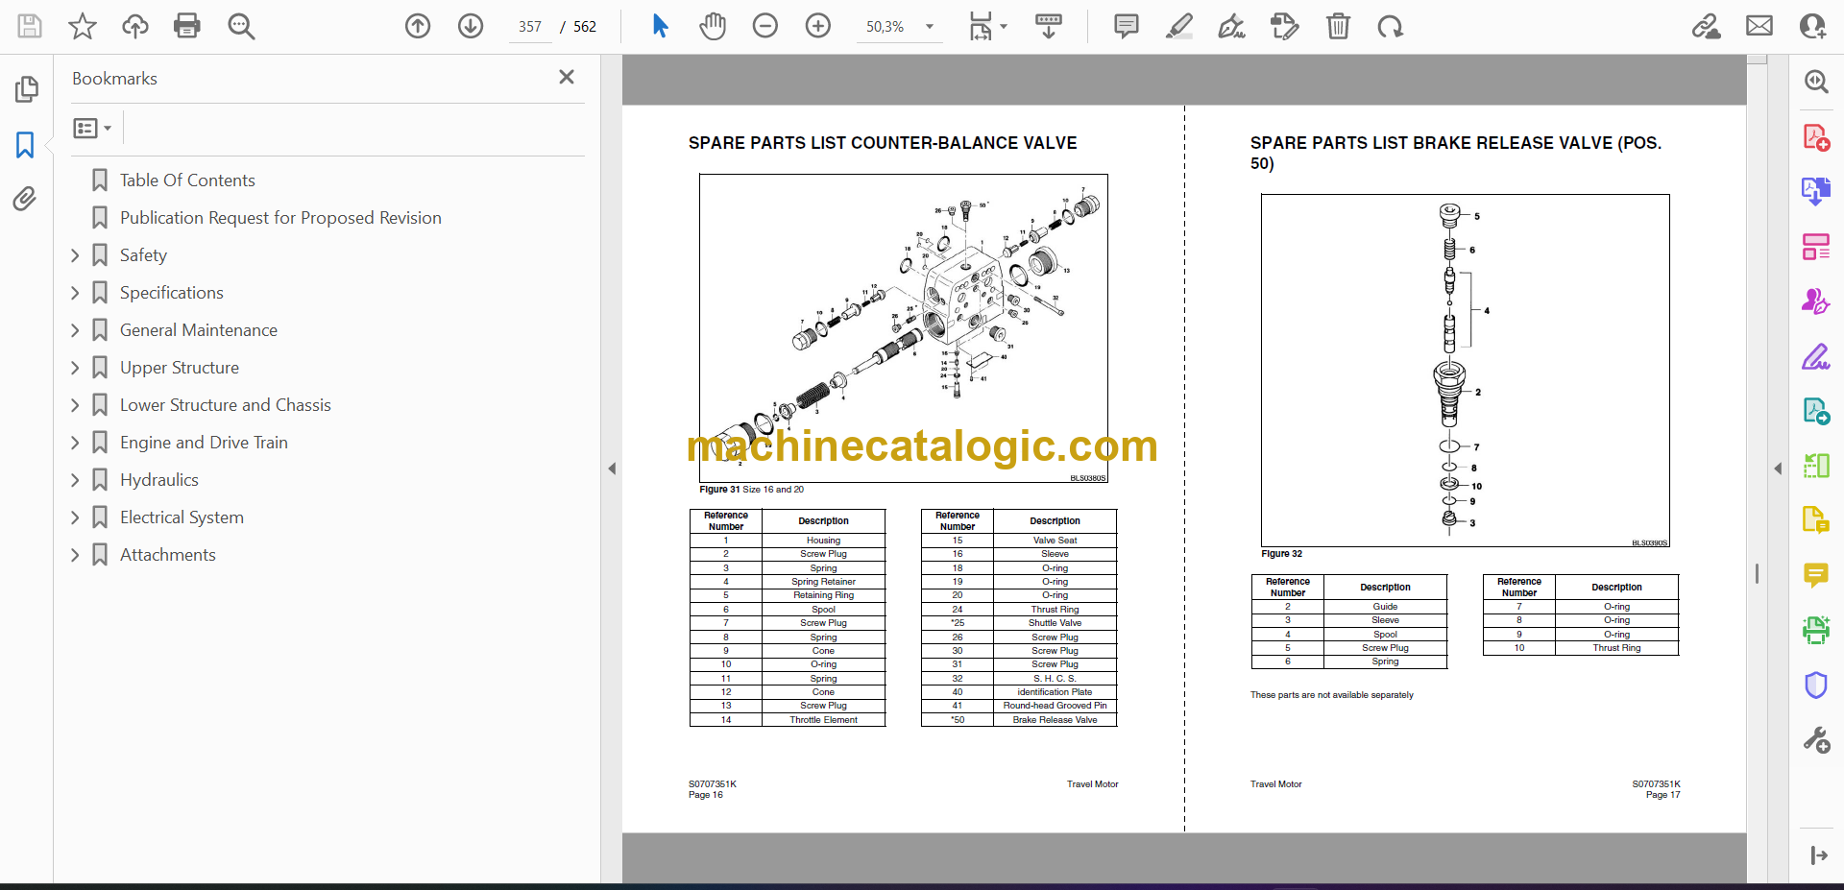
Task: Select the Electrical System bookmark
Action: (x=182, y=517)
